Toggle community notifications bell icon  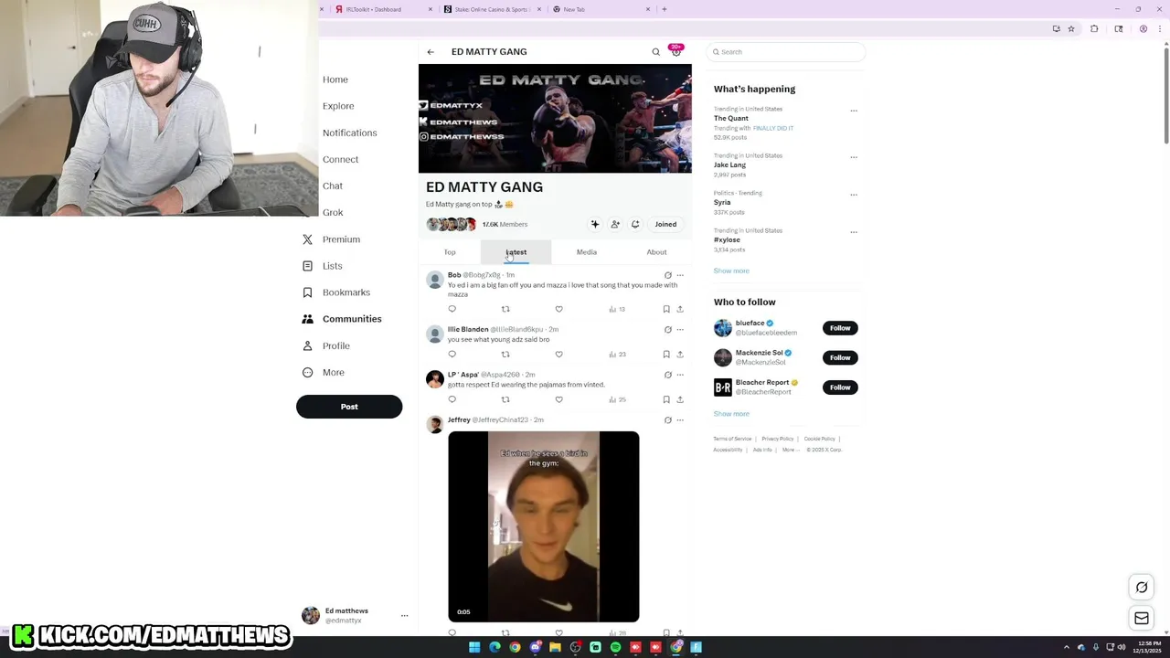635,224
